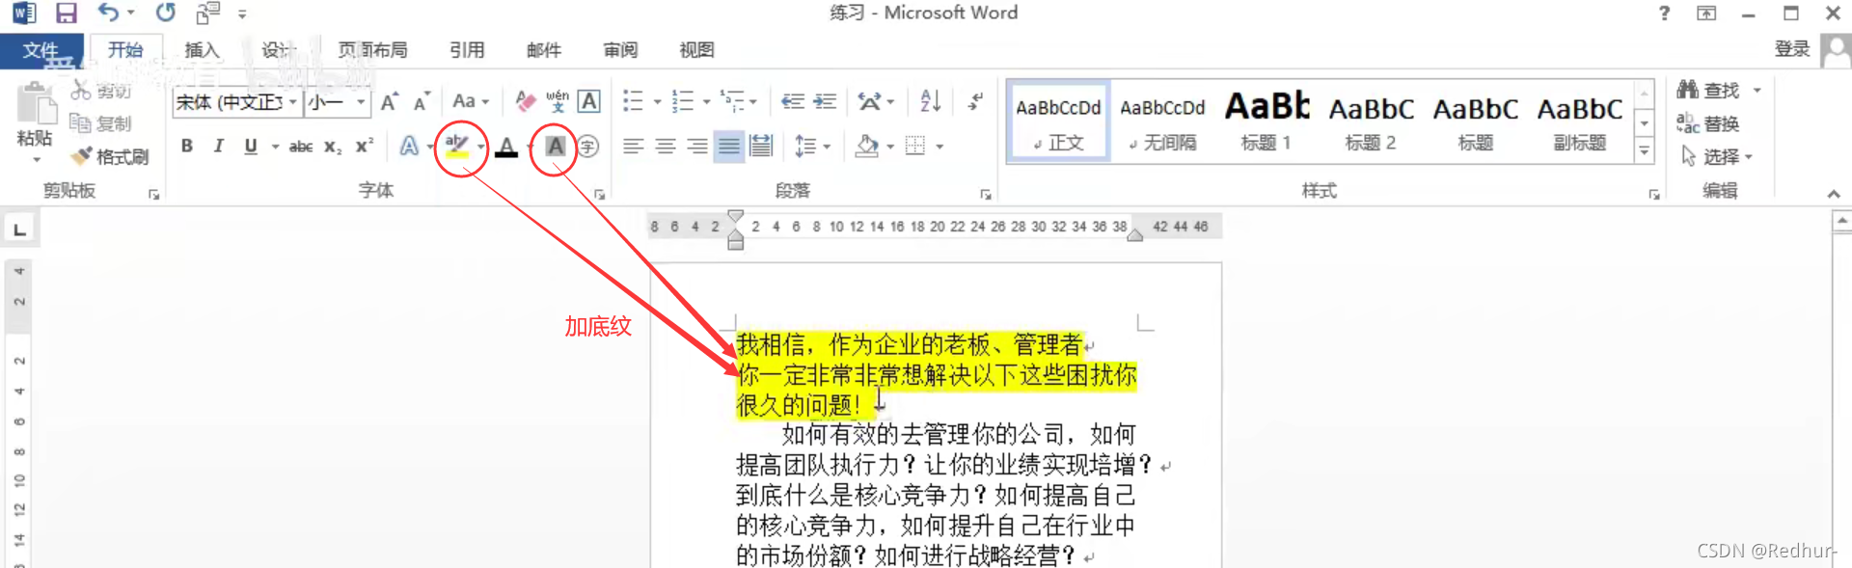Click the Paste clipboard icon
The width and height of the screenshot is (1852, 568).
tap(36, 104)
